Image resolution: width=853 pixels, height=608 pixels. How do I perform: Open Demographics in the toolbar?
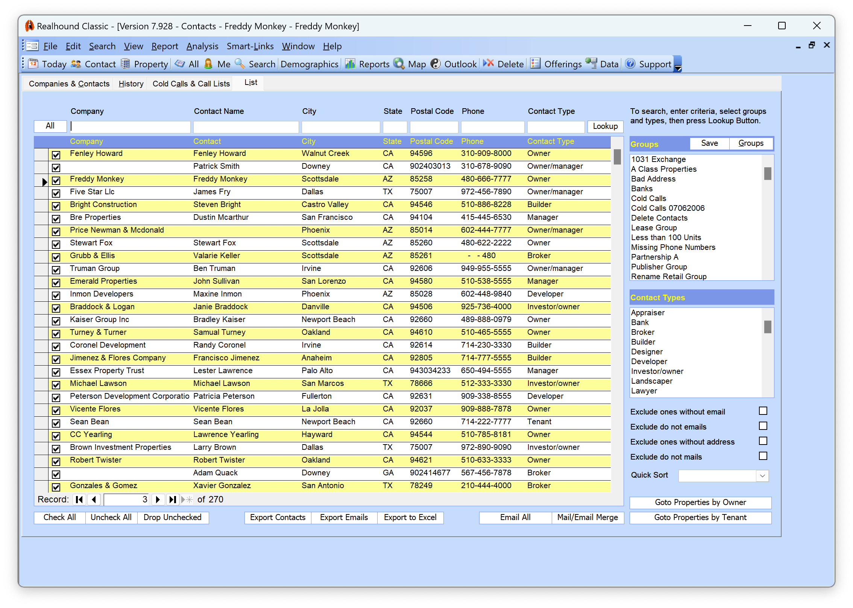[309, 64]
